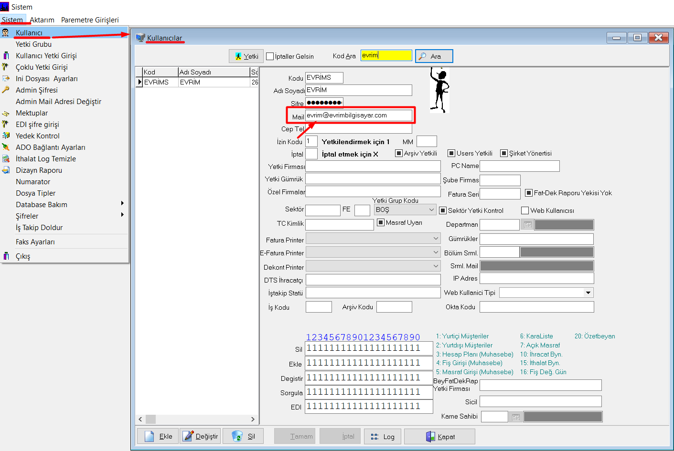Click the yellow Kod Ara search field

pyautogui.click(x=386, y=55)
